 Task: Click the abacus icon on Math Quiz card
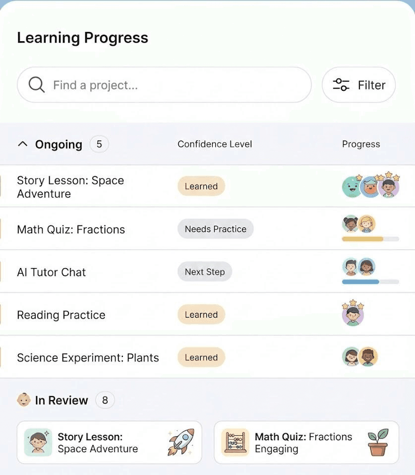pyautogui.click(x=236, y=442)
